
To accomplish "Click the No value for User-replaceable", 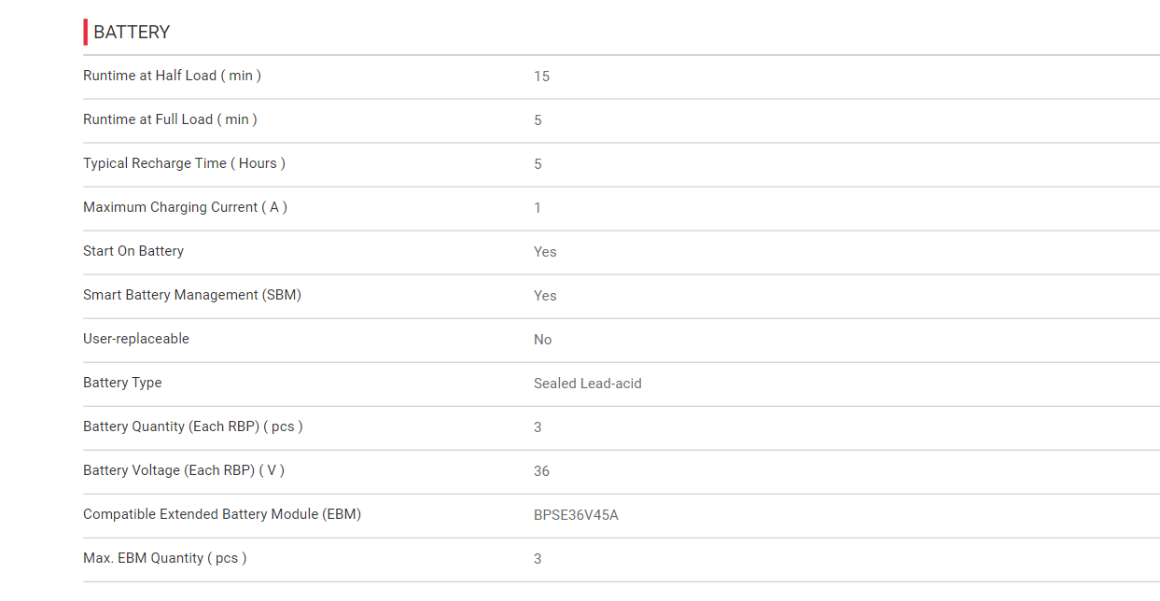I will (x=543, y=340).
